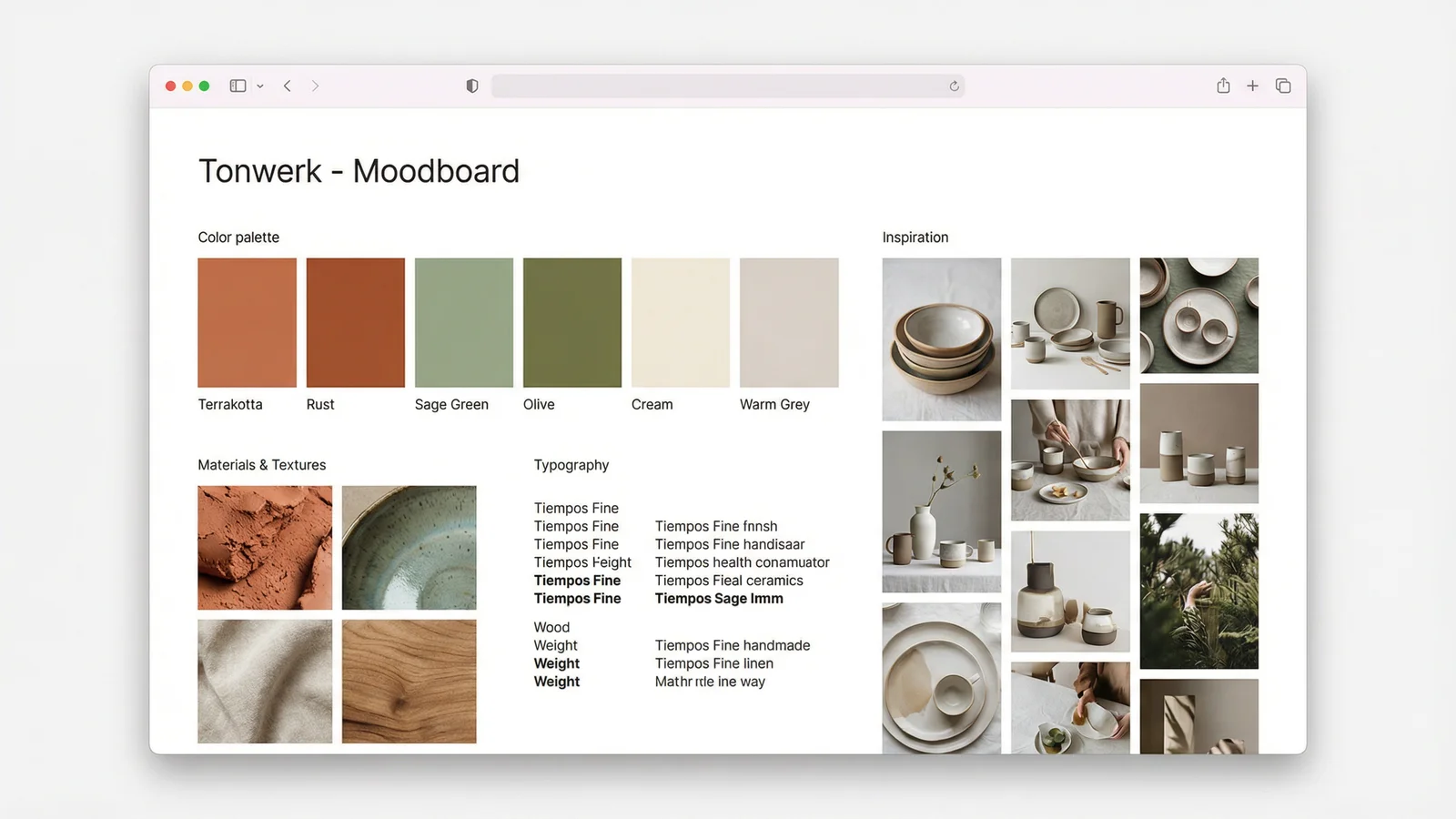Click the Tonwerk - Moodboard heading
Viewport: 1456px width, 819px height.
pos(359,171)
